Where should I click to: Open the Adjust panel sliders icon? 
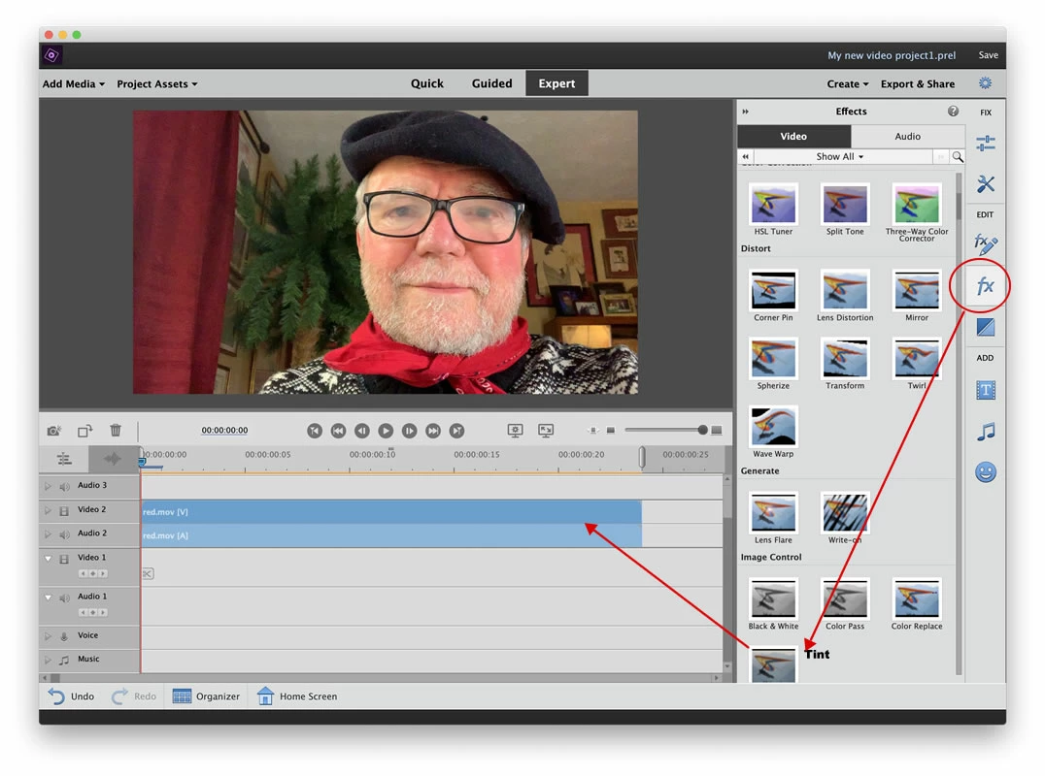985,144
